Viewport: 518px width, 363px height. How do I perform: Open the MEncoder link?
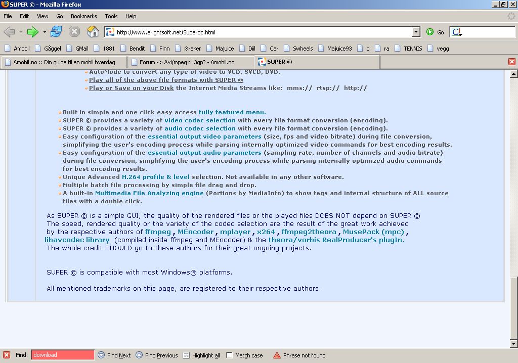pyautogui.click(x=196, y=232)
